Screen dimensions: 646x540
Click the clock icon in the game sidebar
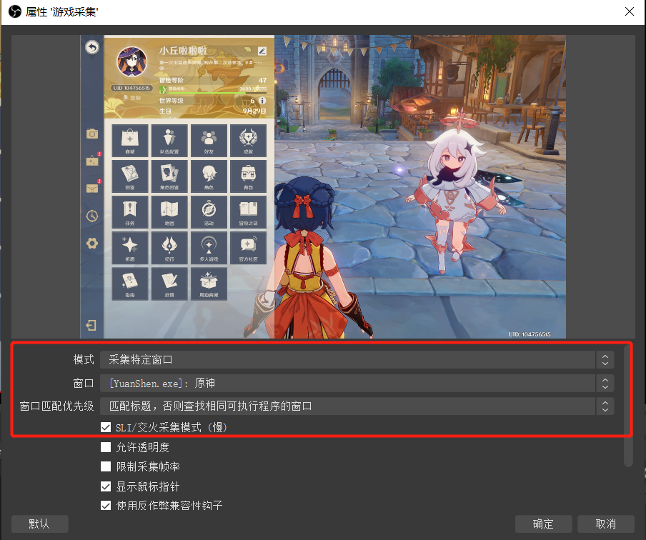click(x=92, y=216)
